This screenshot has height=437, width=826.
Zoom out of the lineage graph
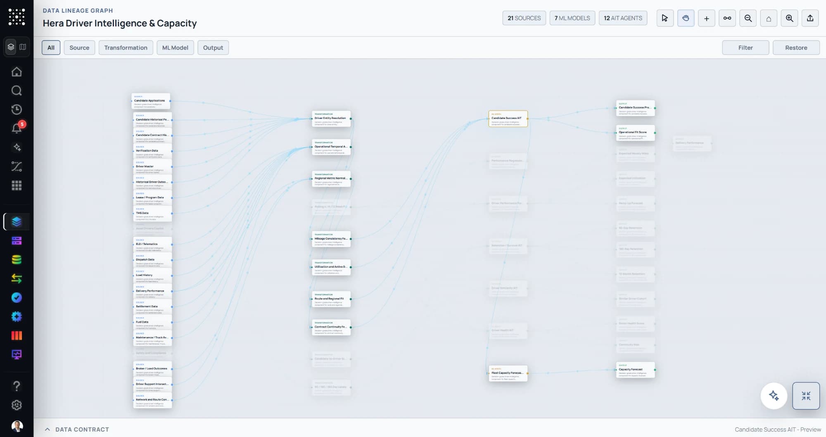[x=748, y=18]
